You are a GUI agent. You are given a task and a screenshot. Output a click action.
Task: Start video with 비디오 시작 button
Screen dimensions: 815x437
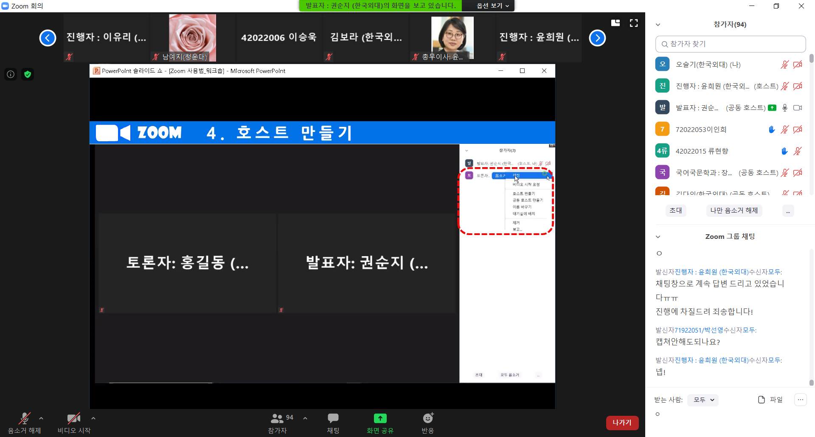(x=74, y=423)
